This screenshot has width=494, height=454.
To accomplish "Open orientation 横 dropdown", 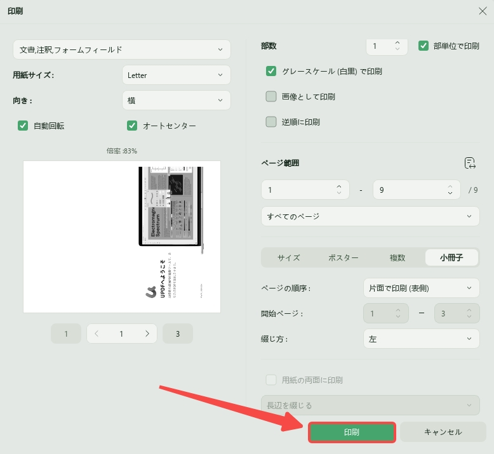I will (x=177, y=100).
